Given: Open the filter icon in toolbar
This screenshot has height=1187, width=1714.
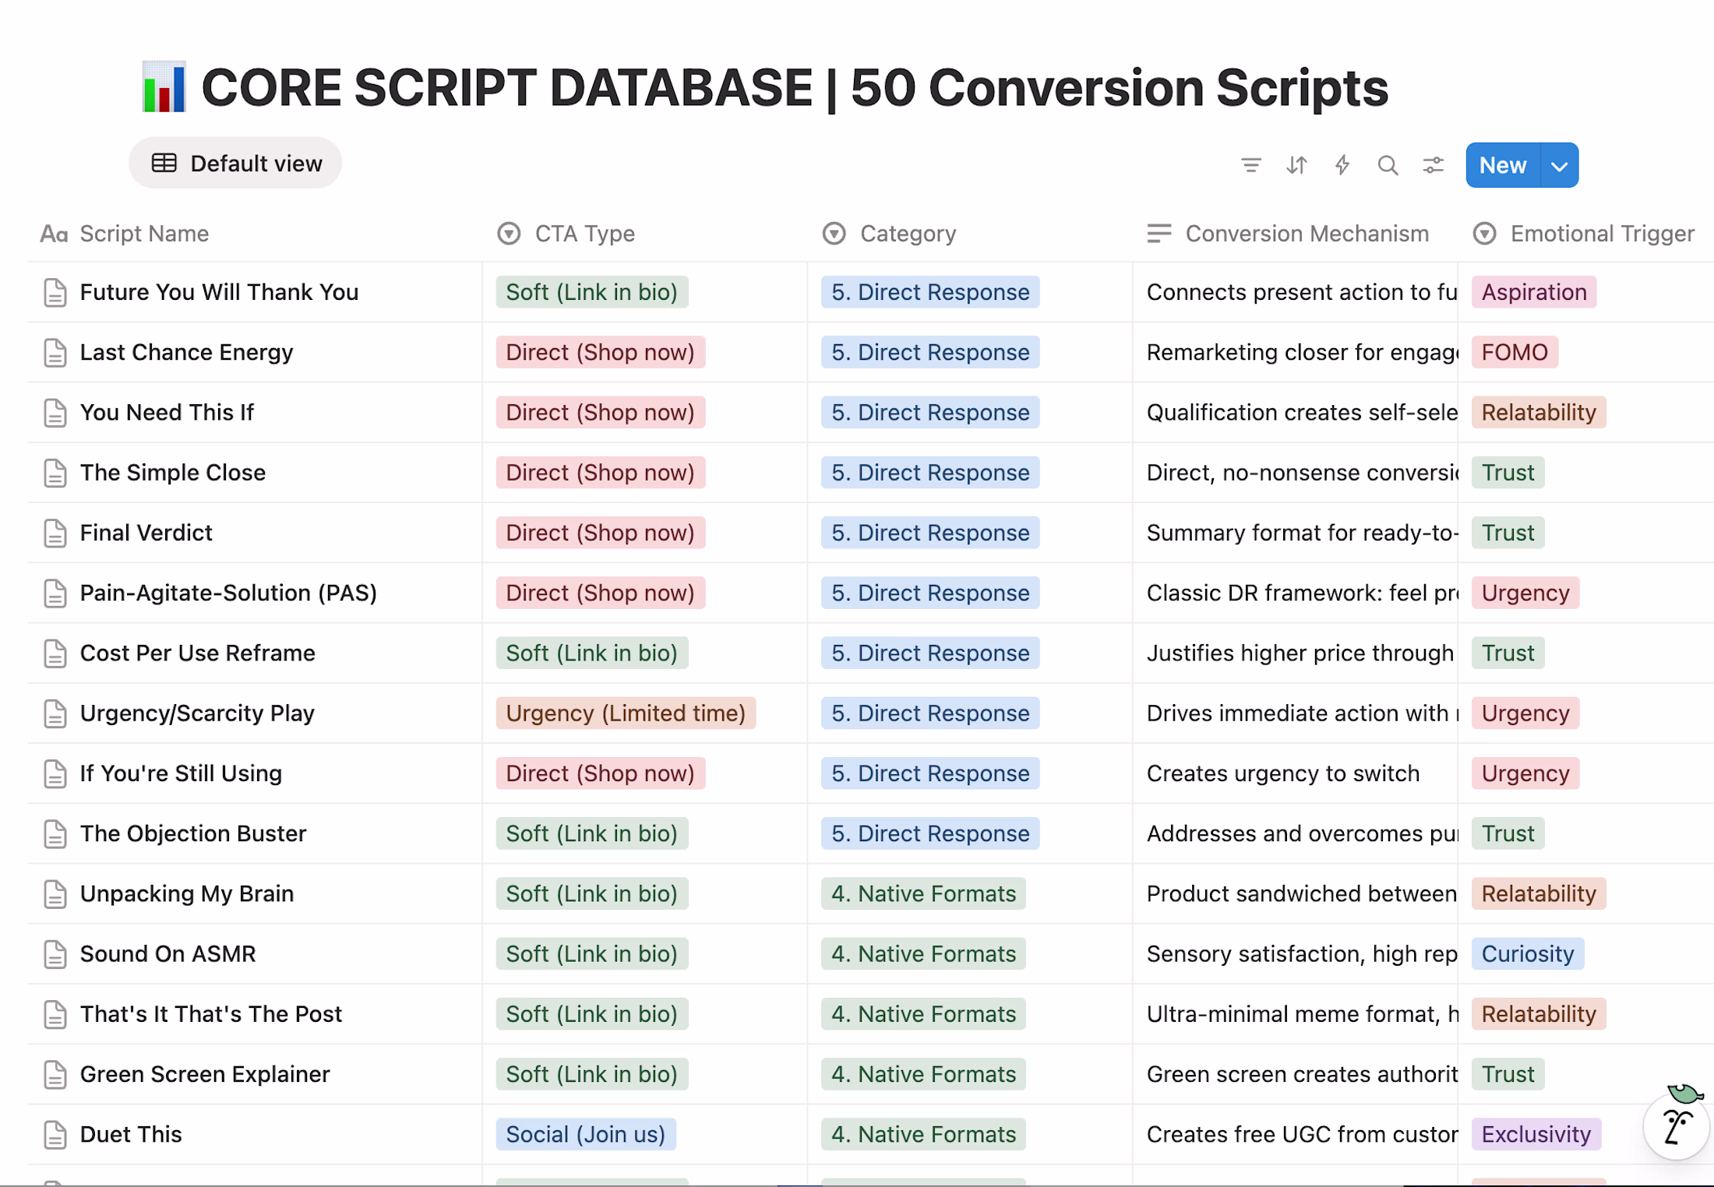Looking at the screenshot, I should (x=1250, y=165).
